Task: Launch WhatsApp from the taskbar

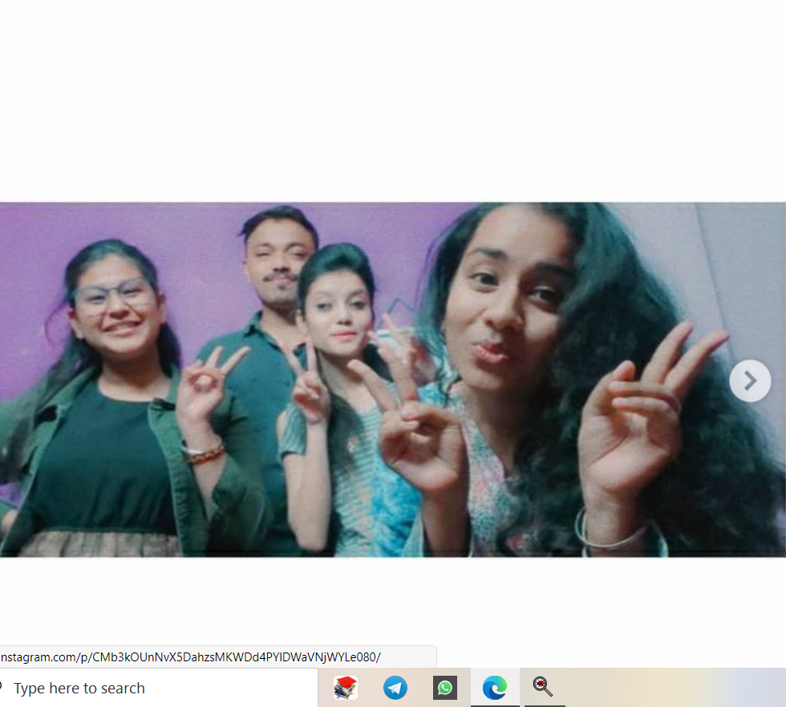Action: click(445, 688)
